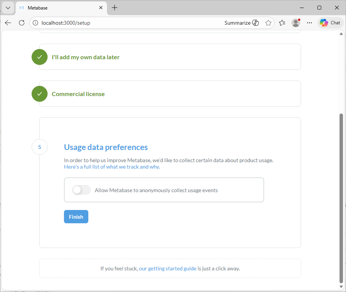Image resolution: width=346 pixels, height=292 pixels.
Task: Open the Favorites list icon
Action: pos(282,23)
